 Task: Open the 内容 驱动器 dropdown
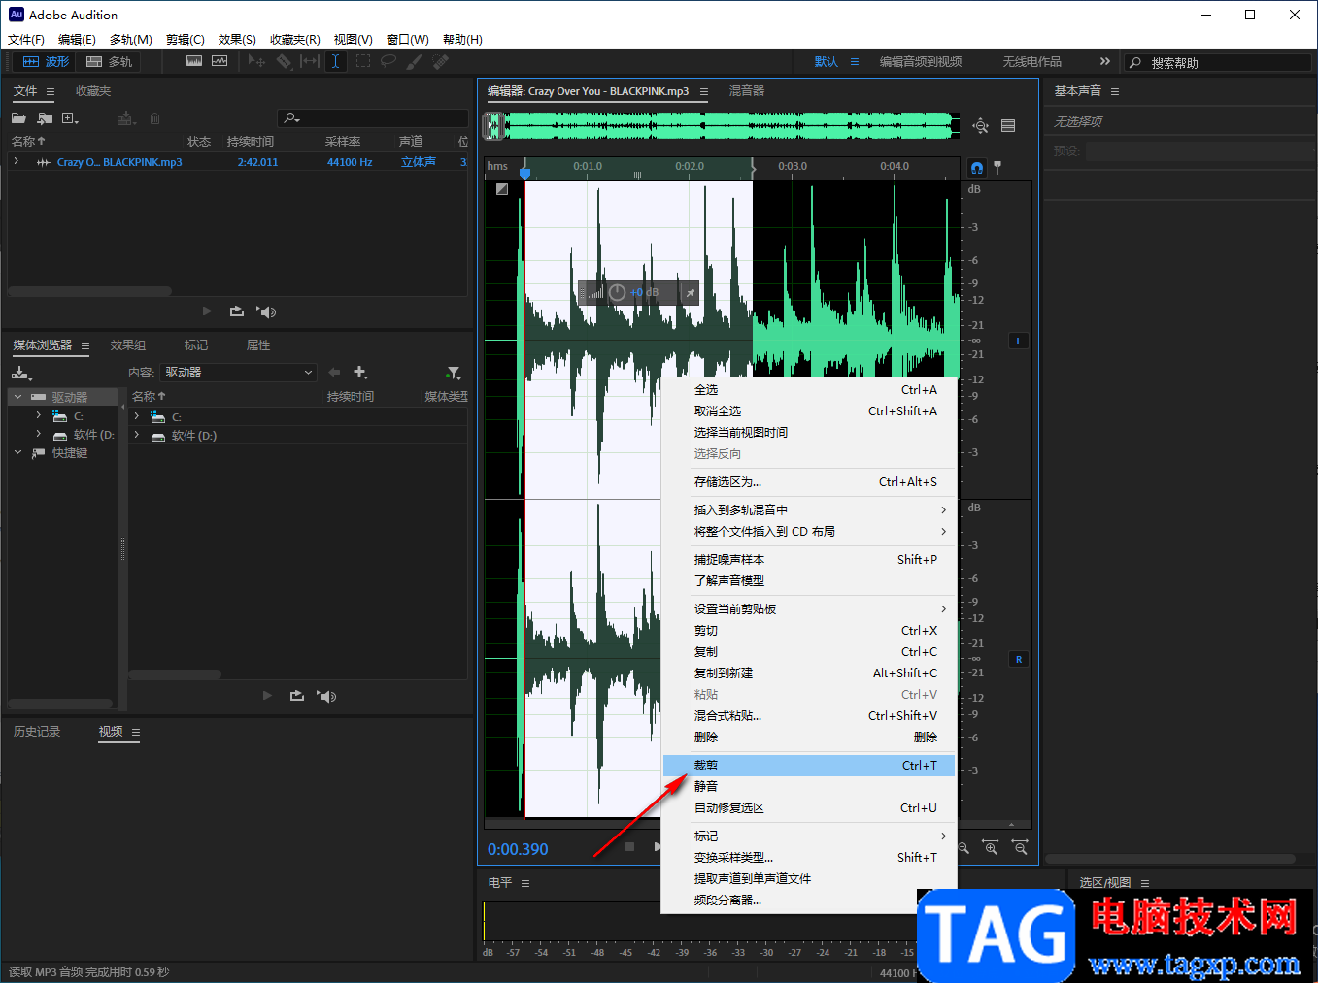[x=239, y=373]
